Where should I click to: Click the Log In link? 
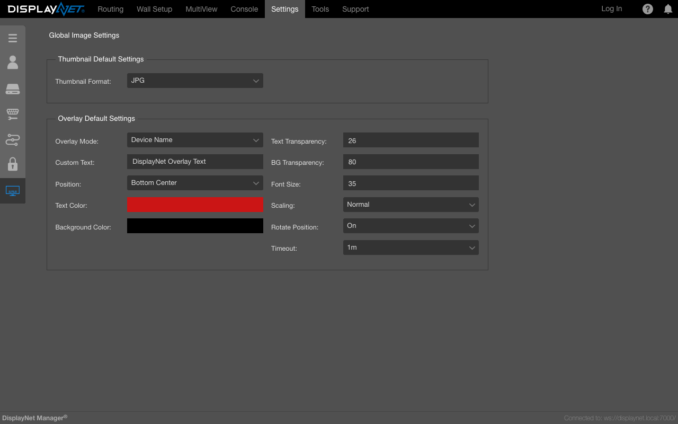coord(611,8)
